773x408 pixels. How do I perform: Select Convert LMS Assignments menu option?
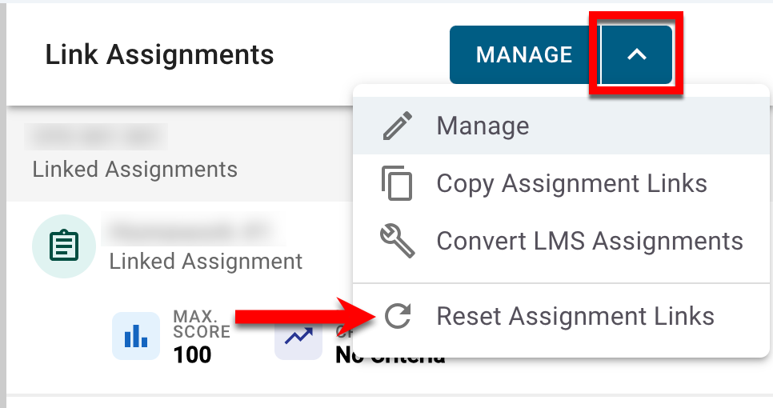pos(590,241)
